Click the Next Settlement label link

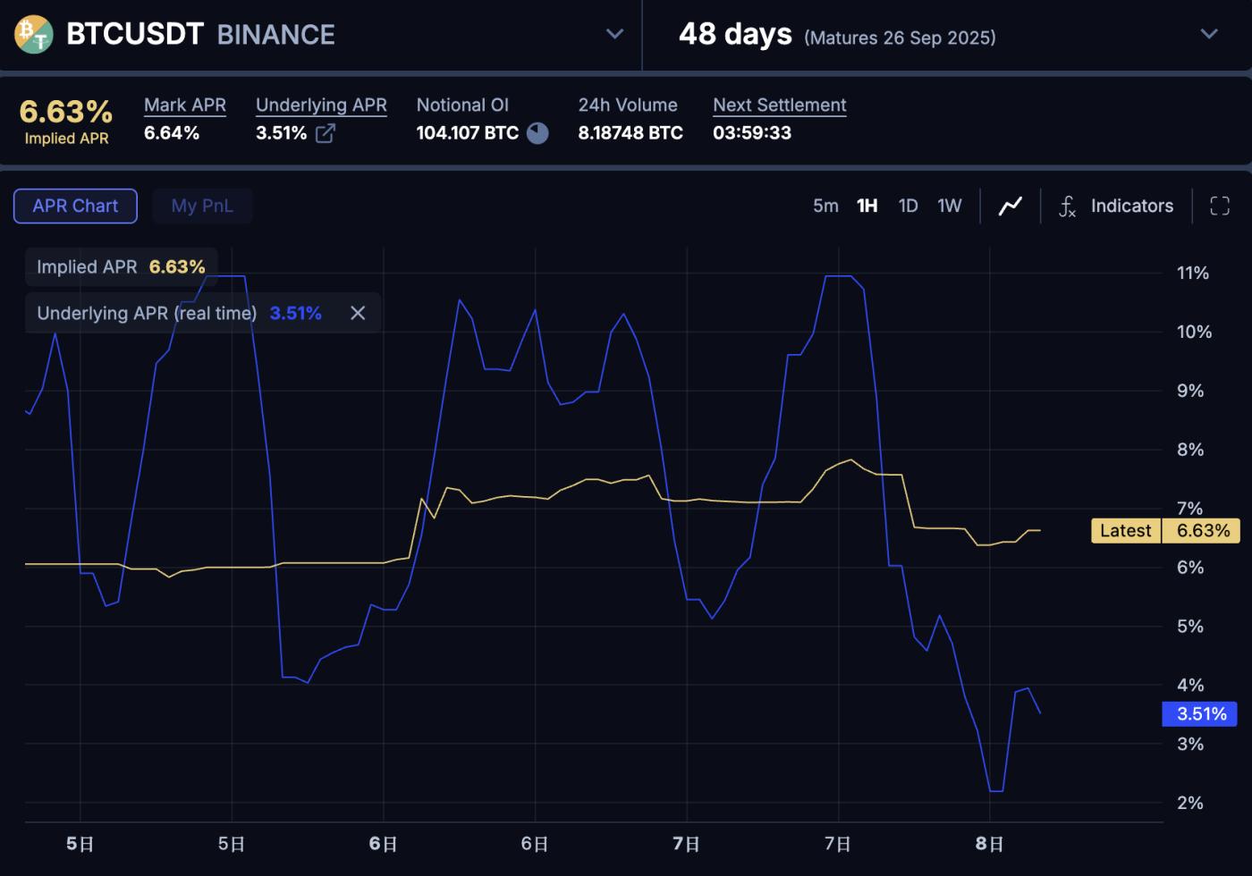779,105
